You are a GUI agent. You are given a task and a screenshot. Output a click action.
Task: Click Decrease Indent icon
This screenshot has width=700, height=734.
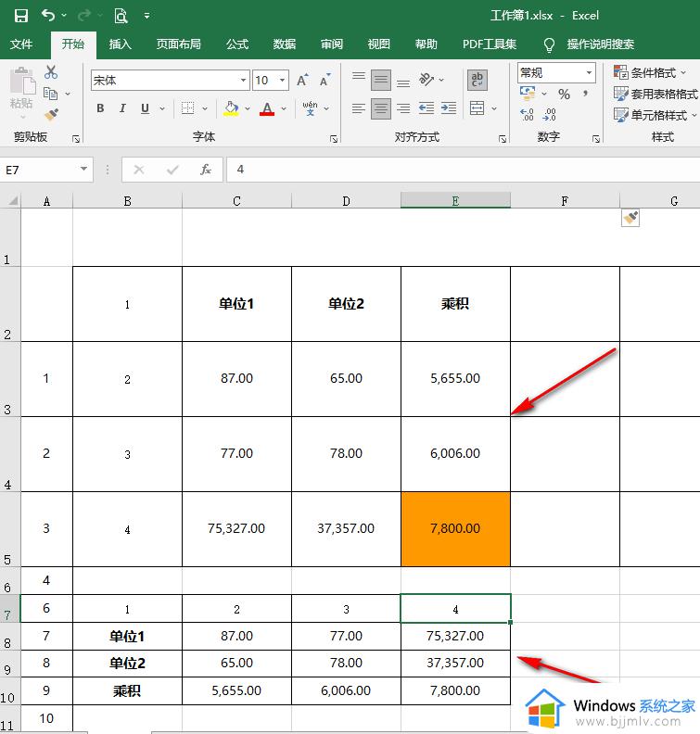pyautogui.click(x=426, y=108)
